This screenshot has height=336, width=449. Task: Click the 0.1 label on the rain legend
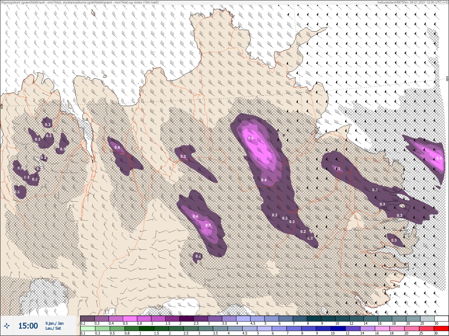83,333
